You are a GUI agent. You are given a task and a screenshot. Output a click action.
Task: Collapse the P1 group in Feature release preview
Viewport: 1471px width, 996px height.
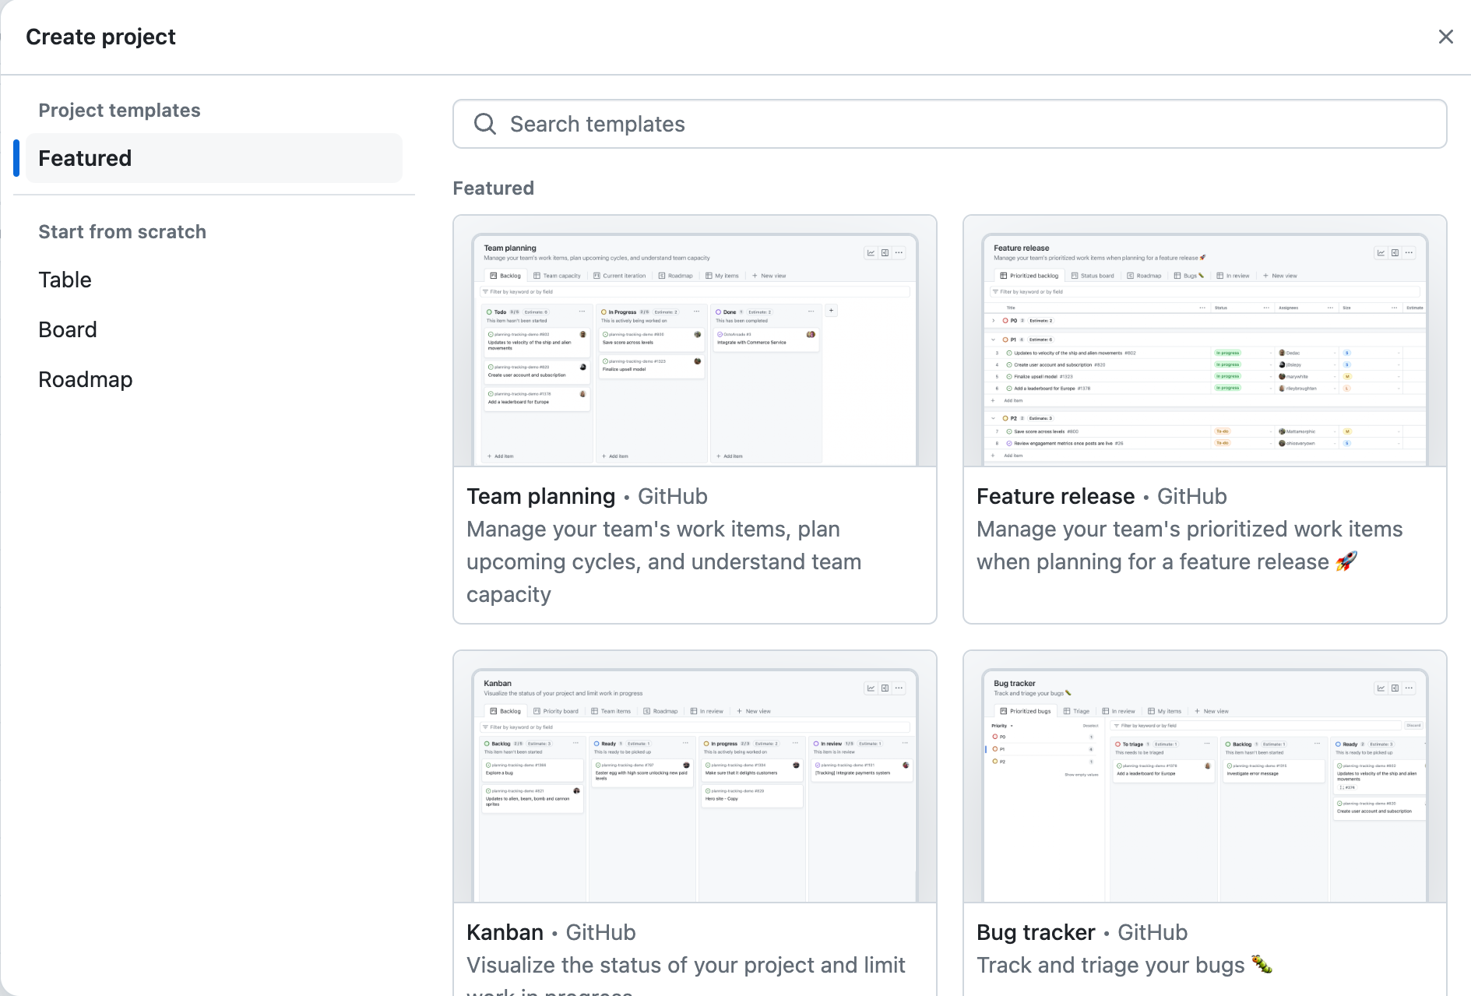click(x=992, y=339)
